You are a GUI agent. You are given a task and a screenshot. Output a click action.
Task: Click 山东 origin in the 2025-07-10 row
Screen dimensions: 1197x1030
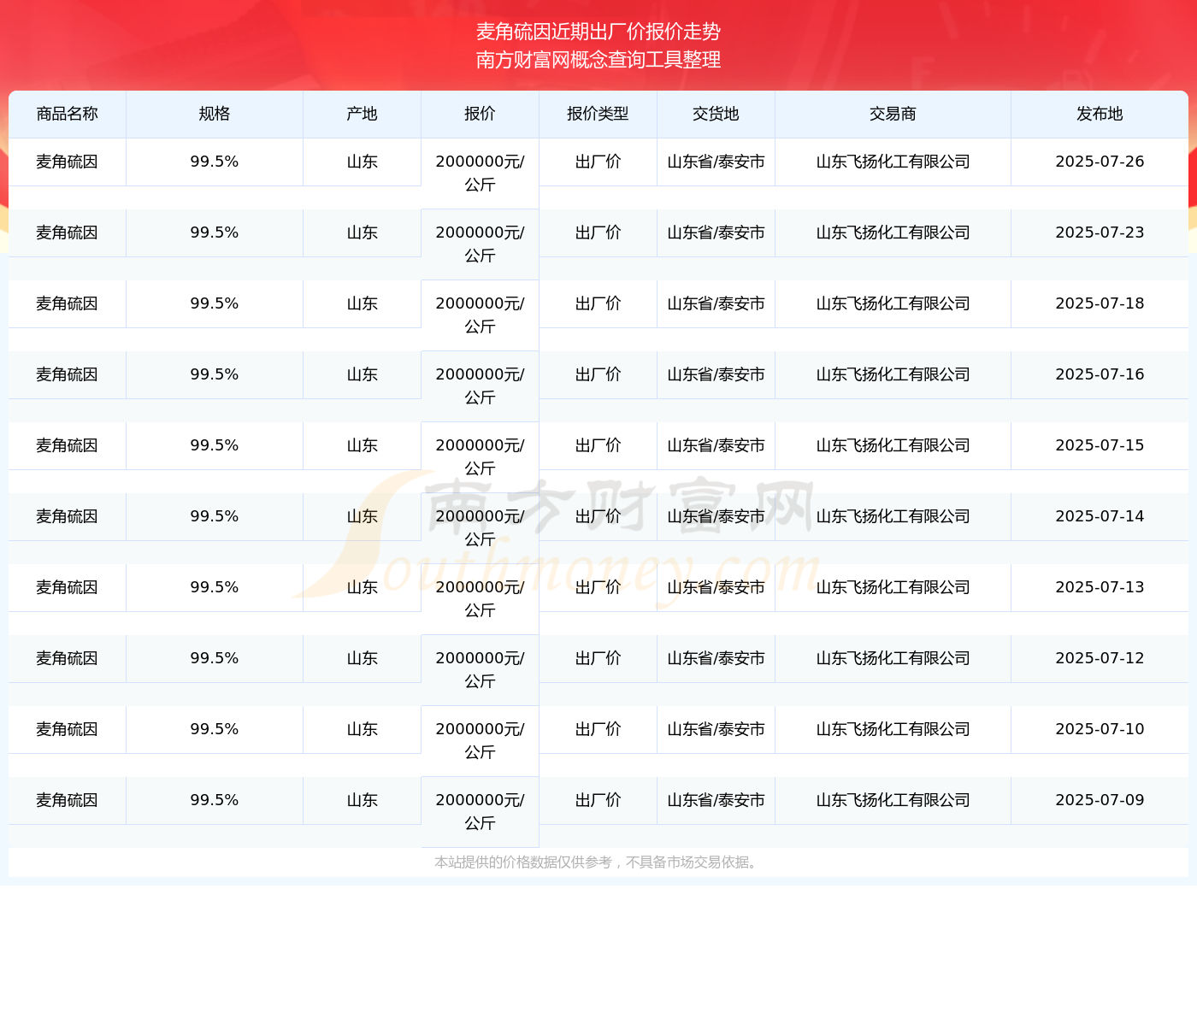tap(363, 729)
